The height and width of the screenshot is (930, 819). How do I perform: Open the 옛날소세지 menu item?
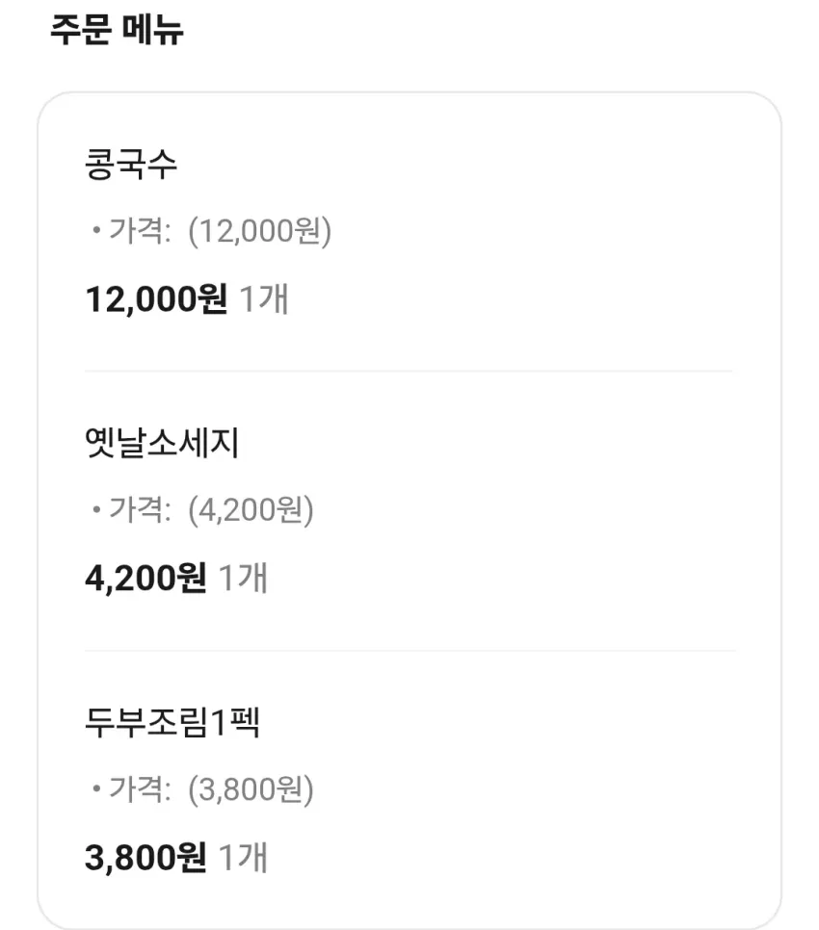point(162,443)
